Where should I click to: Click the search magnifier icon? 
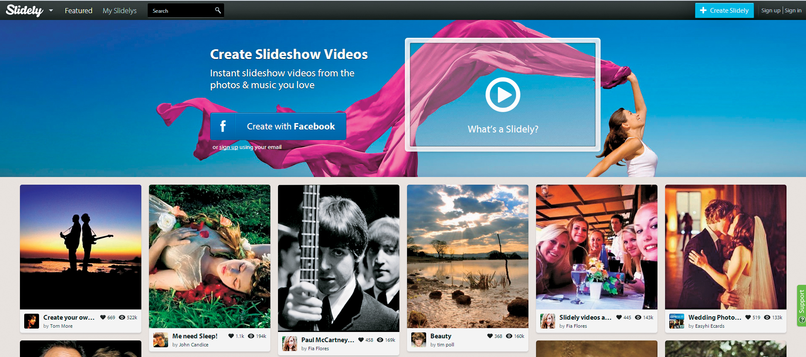tap(218, 10)
